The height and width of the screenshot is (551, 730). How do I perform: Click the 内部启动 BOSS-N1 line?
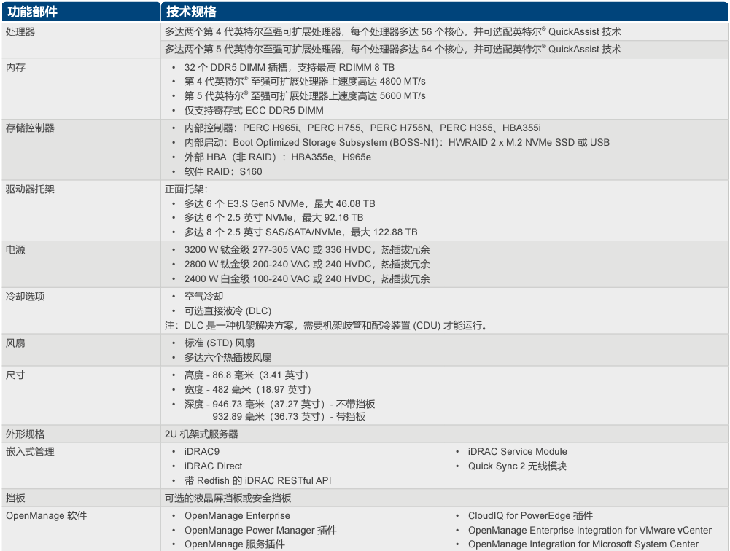point(397,142)
